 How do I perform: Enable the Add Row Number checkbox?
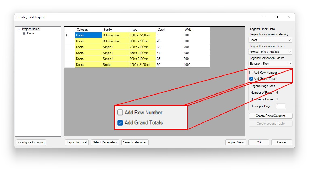point(251,73)
